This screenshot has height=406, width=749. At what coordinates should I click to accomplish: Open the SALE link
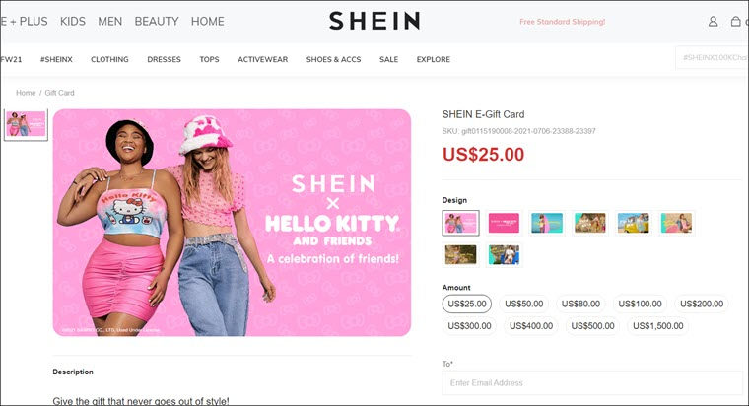pos(388,59)
